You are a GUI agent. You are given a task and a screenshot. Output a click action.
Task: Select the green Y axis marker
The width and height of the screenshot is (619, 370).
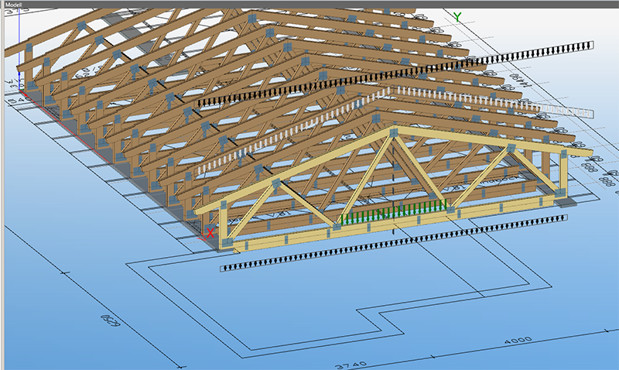click(457, 17)
